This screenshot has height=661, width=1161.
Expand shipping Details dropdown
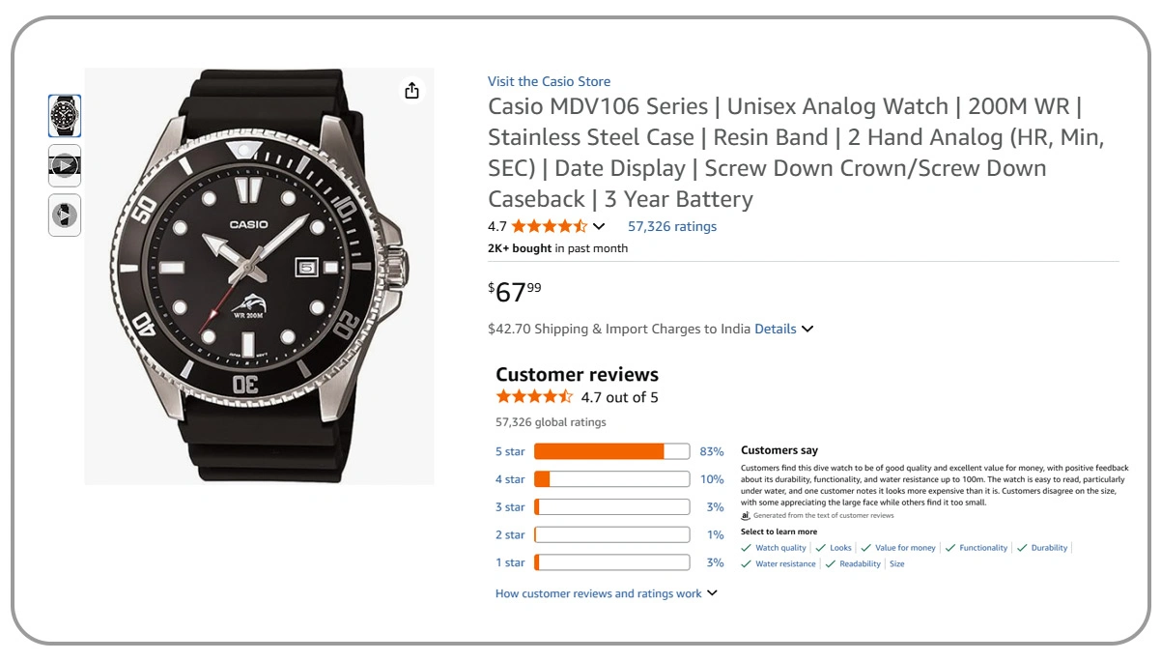coord(784,329)
